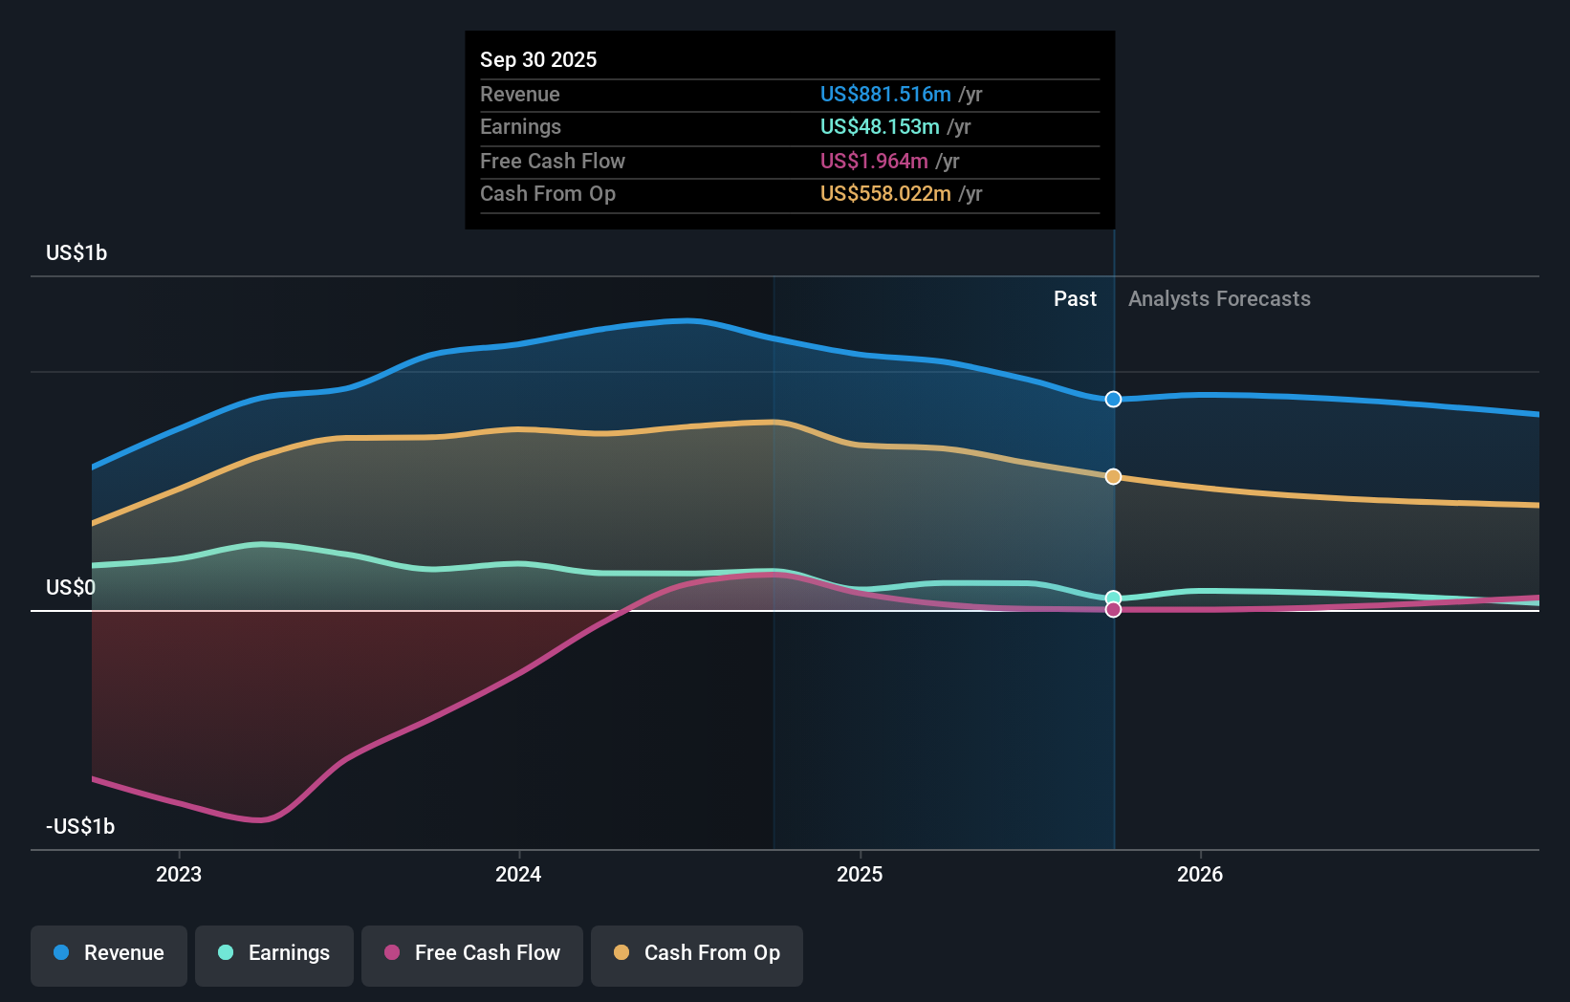Click the 2024 label on the time axis

coord(517,873)
